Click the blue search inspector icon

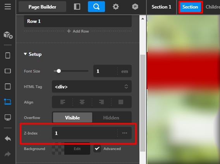point(96,7)
